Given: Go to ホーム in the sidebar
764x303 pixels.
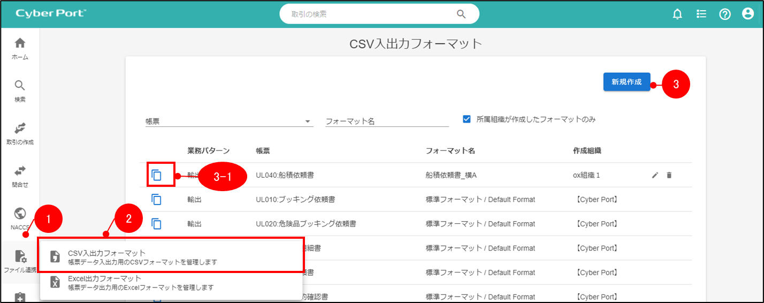Looking at the screenshot, I should tap(20, 48).
